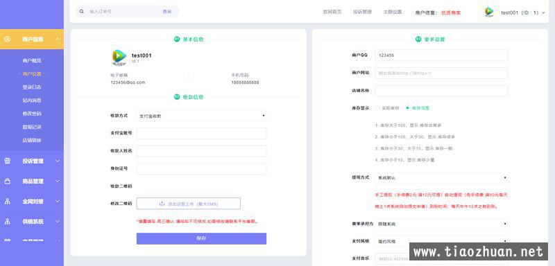This screenshot has width=555, height=266.
Task: Click the 库存大于100 rule line
Action: [408, 125]
